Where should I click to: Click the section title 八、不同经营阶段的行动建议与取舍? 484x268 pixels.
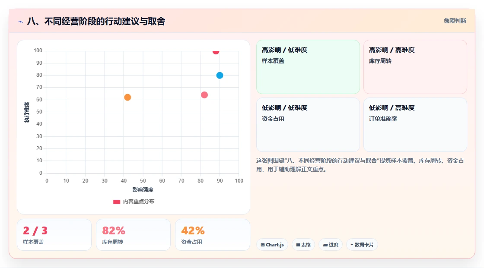pos(96,21)
